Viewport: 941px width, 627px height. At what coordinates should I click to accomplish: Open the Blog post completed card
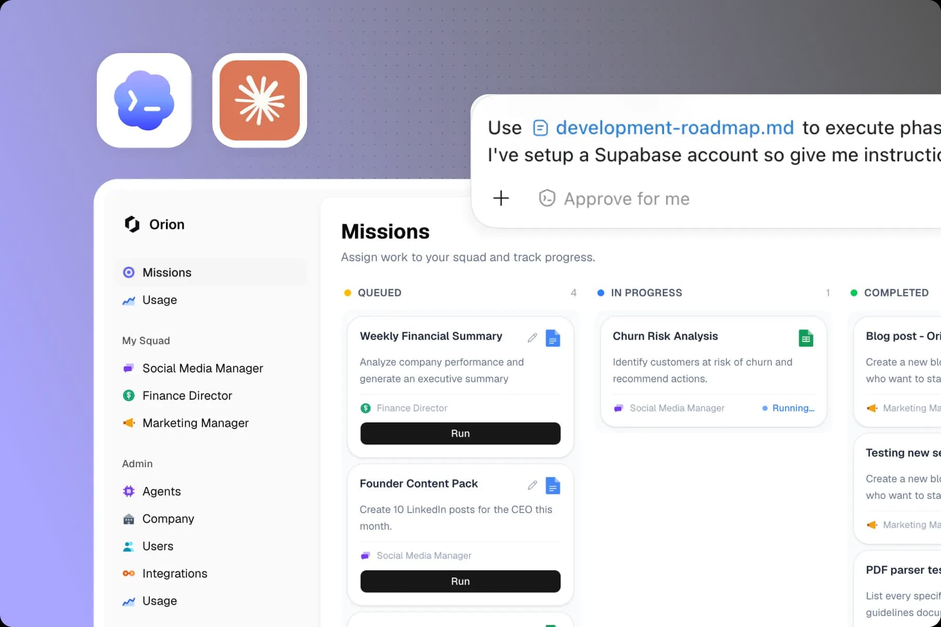point(898,371)
